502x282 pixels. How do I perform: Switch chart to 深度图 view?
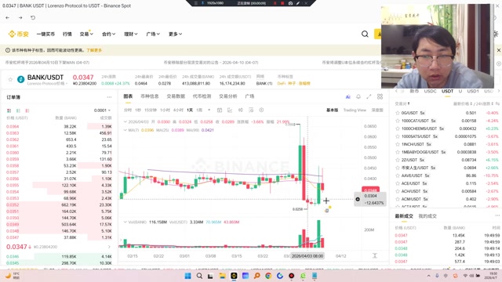pyautogui.click(x=377, y=110)
